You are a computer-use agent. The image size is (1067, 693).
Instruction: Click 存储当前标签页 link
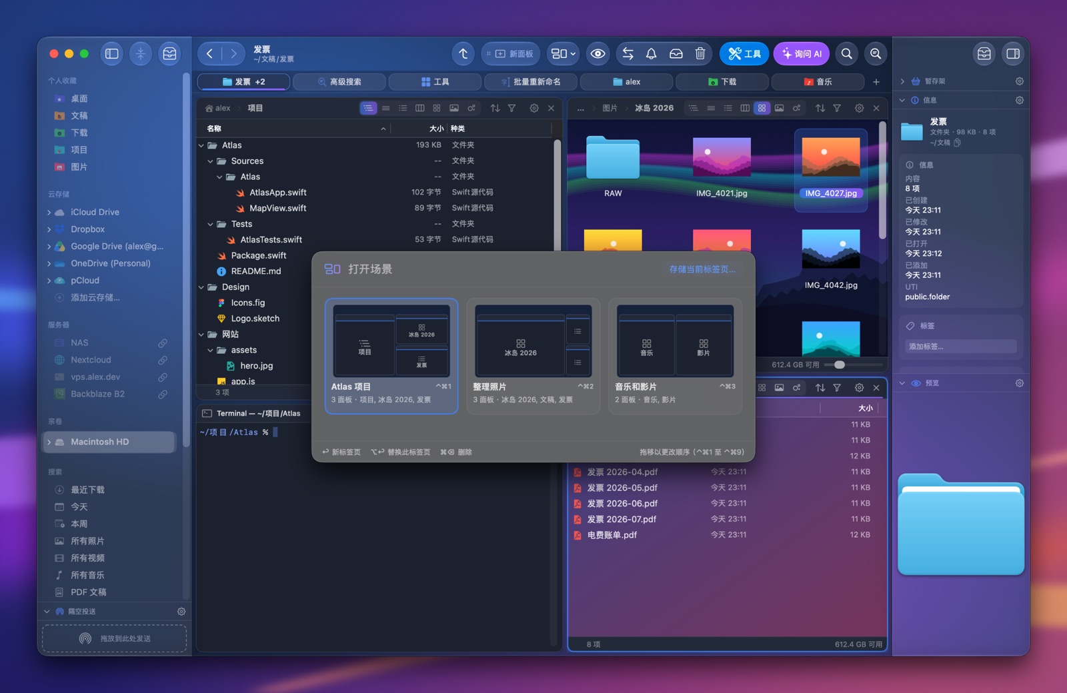(702, 269)
